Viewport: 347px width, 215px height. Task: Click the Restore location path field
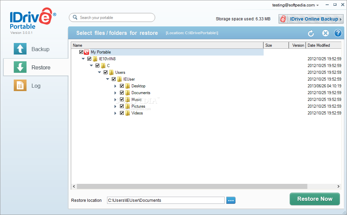[166, 200]
